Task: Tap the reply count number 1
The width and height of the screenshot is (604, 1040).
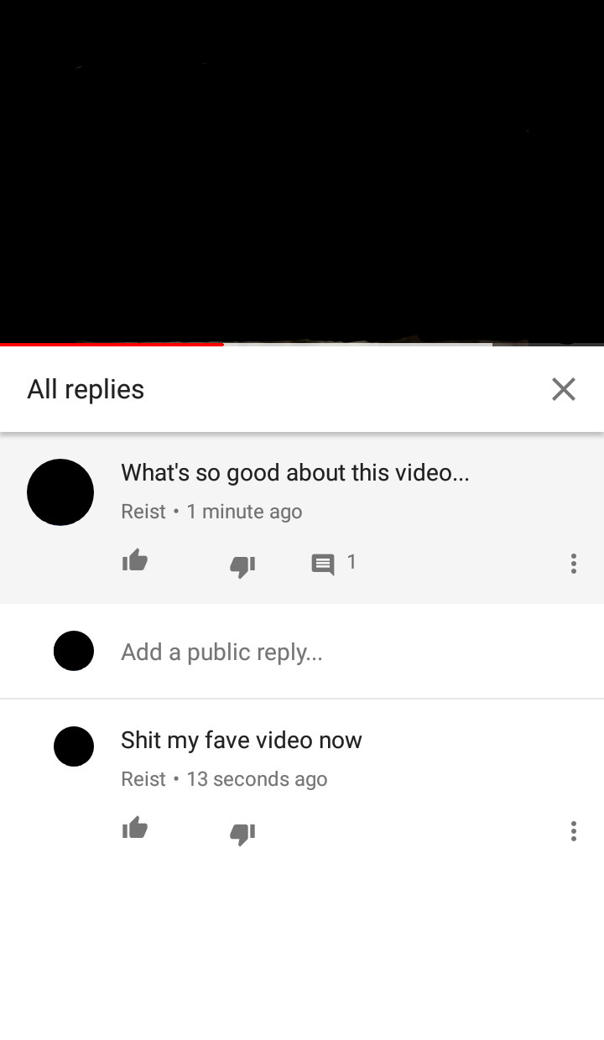Action: pyautogui.click(x=351, y=562)
